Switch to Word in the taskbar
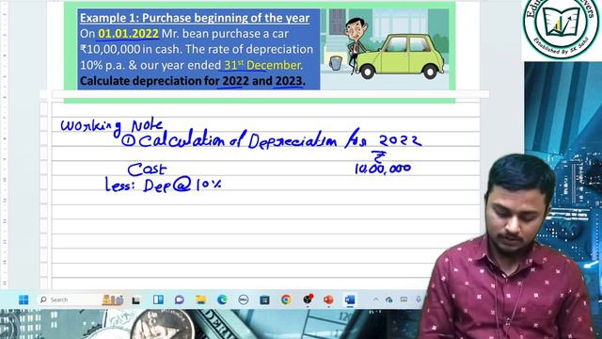This screenshot has width=602, height=339. 350,299
